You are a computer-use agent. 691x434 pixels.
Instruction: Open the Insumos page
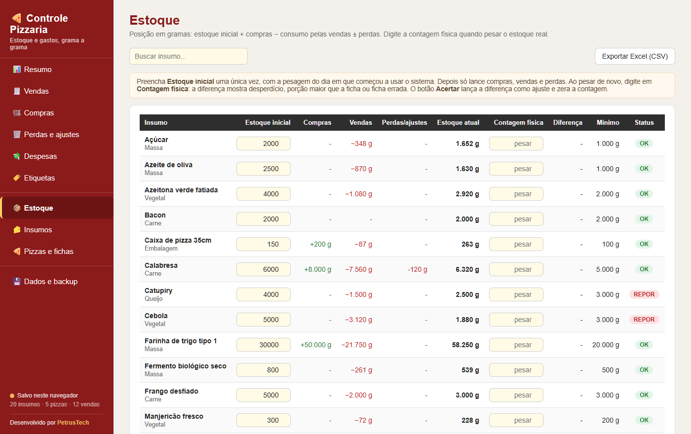coord(57,230)
